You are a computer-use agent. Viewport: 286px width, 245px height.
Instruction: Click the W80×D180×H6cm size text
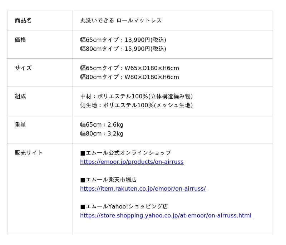pyautogui.click(x=152, y=77)
